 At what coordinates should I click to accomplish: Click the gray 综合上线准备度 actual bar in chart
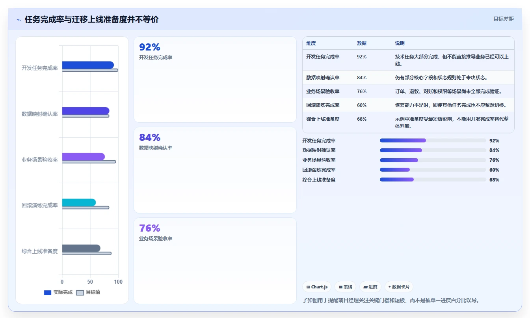coord(81,248)
